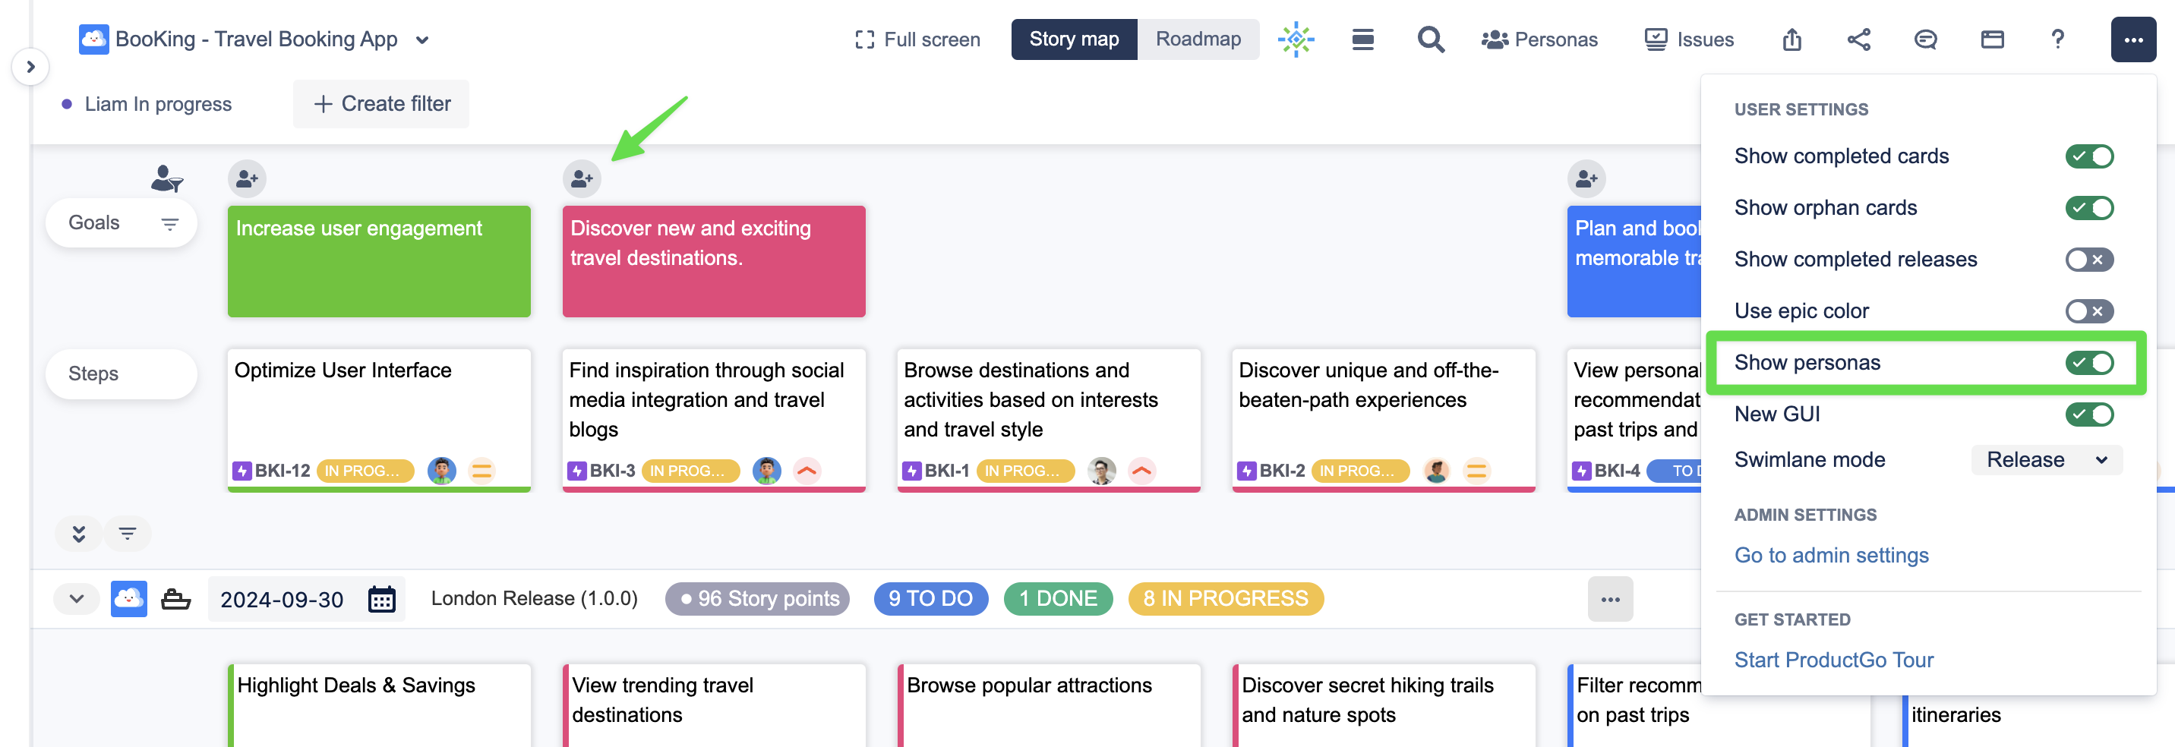Click the export upload icon
Screen dimensions: 2175x747
[x=1791, y=39]
